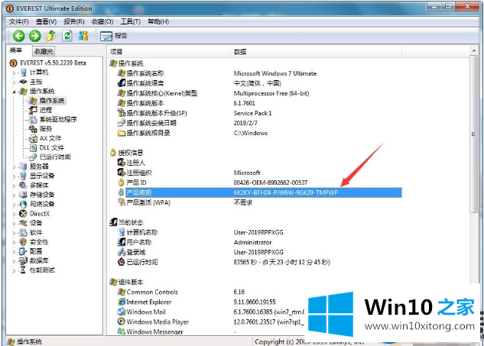Click the 软件 software icon in tree
Viewport: 484px width, 346px height.
pos(23,232)
